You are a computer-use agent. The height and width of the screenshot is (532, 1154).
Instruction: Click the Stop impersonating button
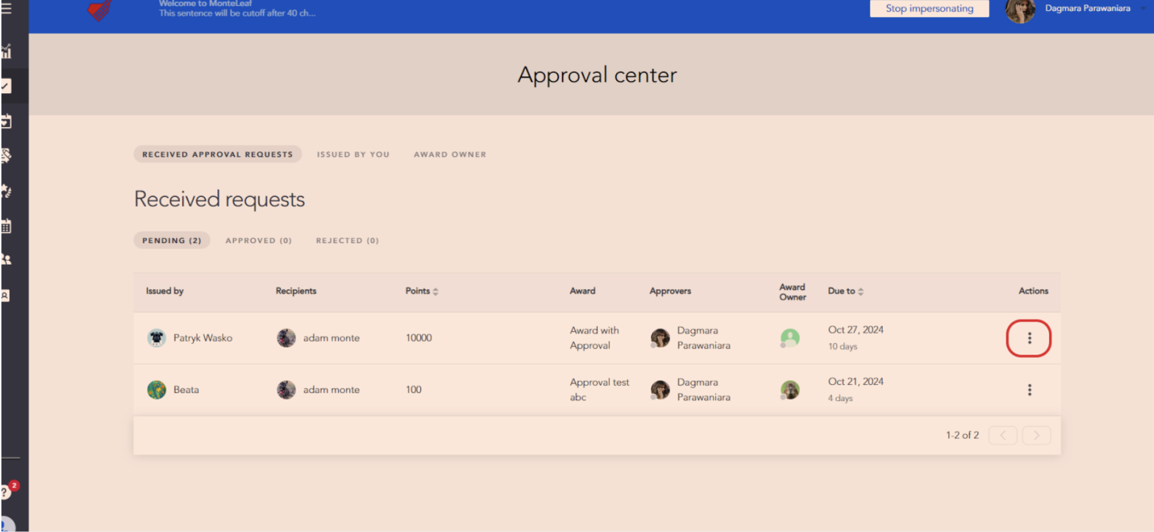[928, 8]
